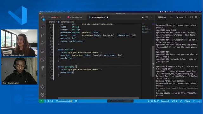Change indentation via Spaces: 2
203x114 pixels.
pos(165,101)
